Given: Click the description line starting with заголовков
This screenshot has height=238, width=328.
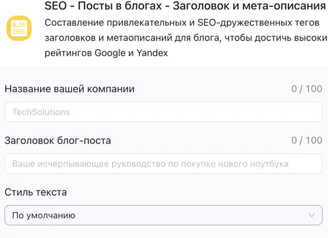Looking at the screenshot, I should [183, 39].
